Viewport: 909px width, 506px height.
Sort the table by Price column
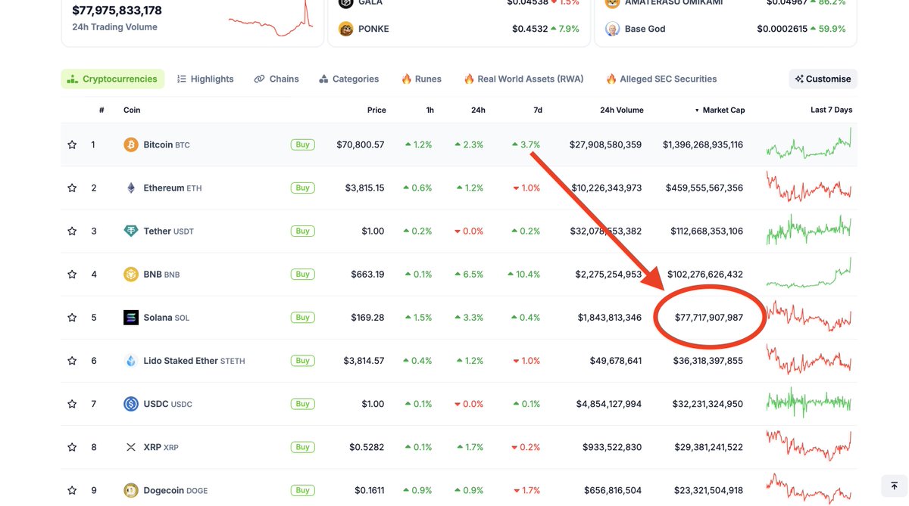point(376,110)
